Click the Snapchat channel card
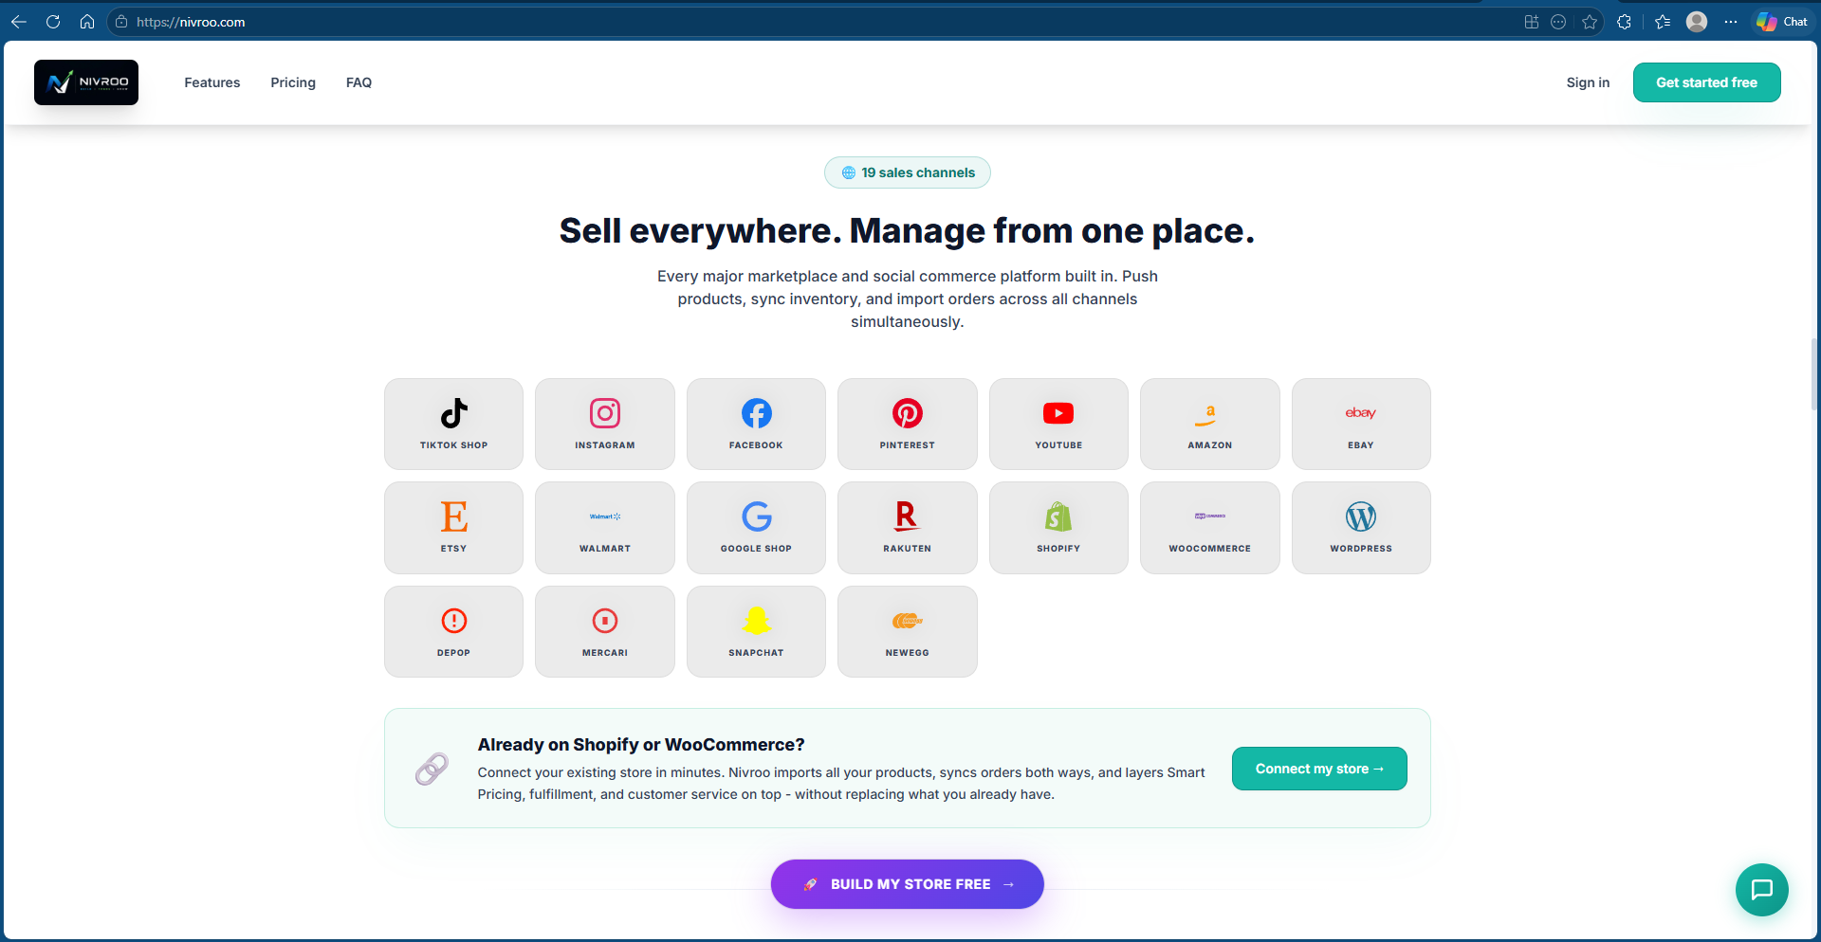The width and height of the screenshot is (1821, 942). coord(756,631)
